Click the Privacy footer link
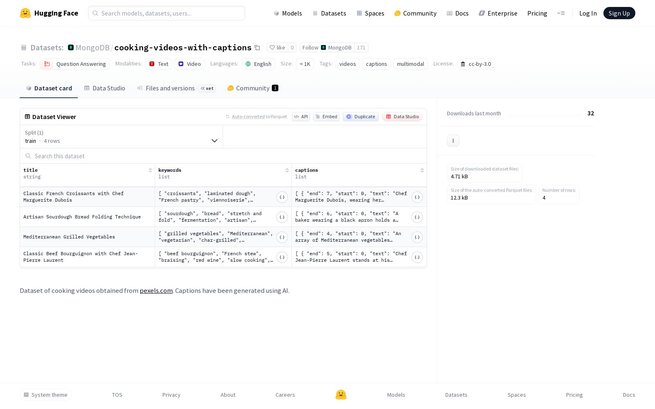 (x=172, y=395)
